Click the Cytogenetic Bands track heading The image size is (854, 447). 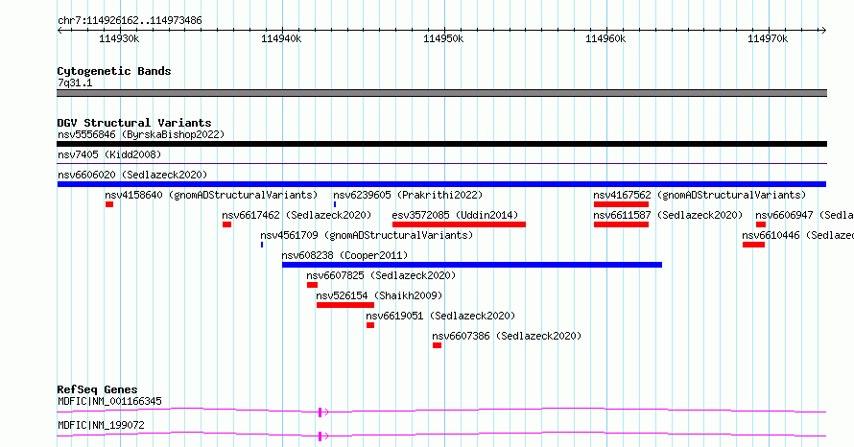coord(114,71)
